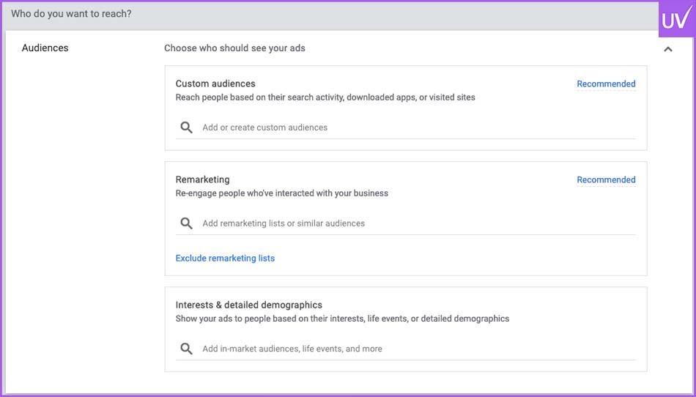The image size is (696, 397).
Task: Focus the 'Add in-market audiences, life events' field
Action: tap(406, 349)
